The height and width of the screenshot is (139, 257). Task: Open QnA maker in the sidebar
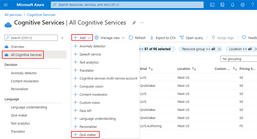tap(19, 115)
